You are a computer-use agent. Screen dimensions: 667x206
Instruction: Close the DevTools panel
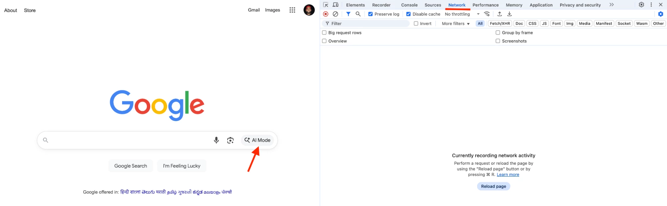click(661, 5)
